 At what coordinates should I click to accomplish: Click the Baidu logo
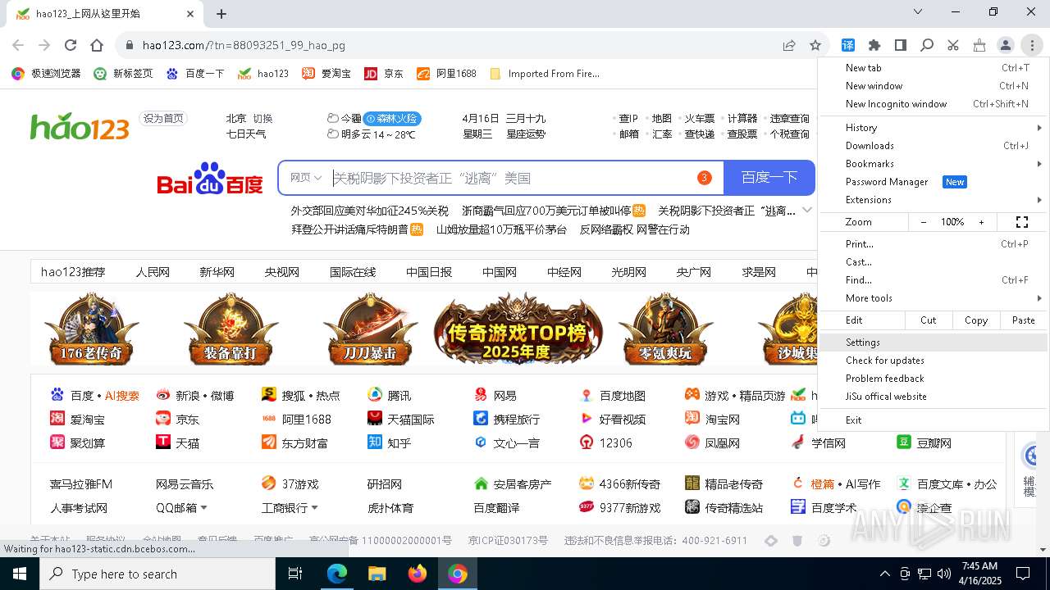pyautogui.click(x=210, y=178)
